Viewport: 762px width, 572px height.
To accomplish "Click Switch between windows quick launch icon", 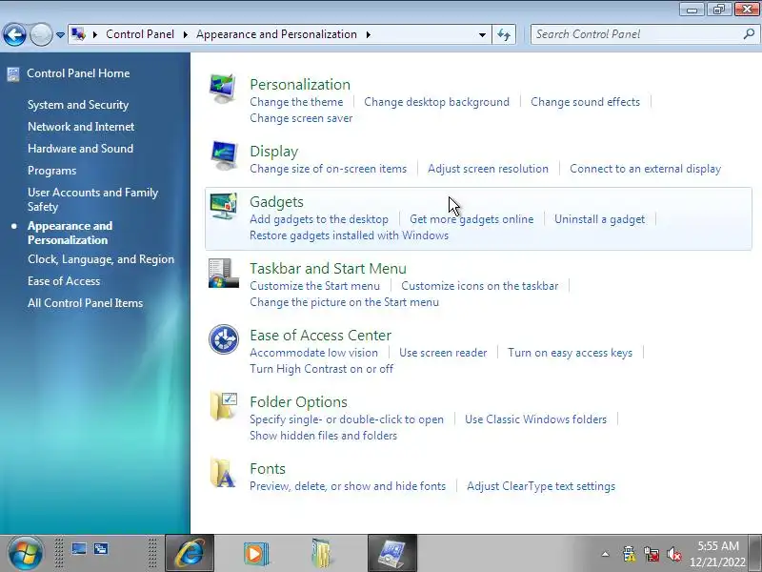I will (x=101, y=549).
